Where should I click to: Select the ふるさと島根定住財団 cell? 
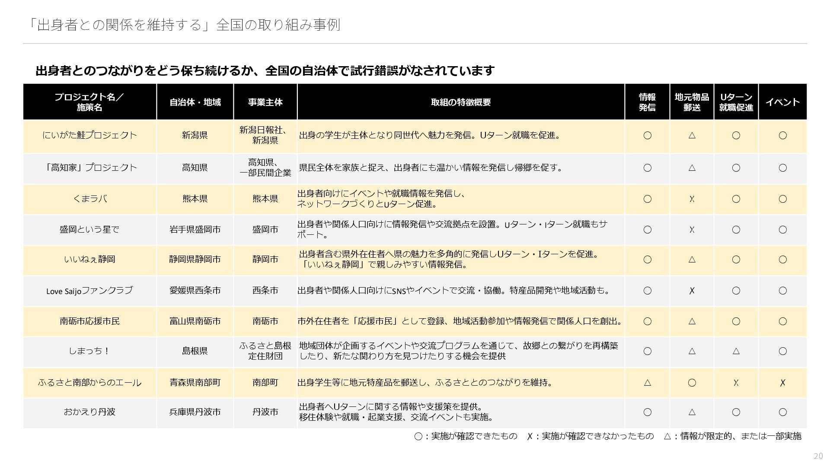click(265, 351)
